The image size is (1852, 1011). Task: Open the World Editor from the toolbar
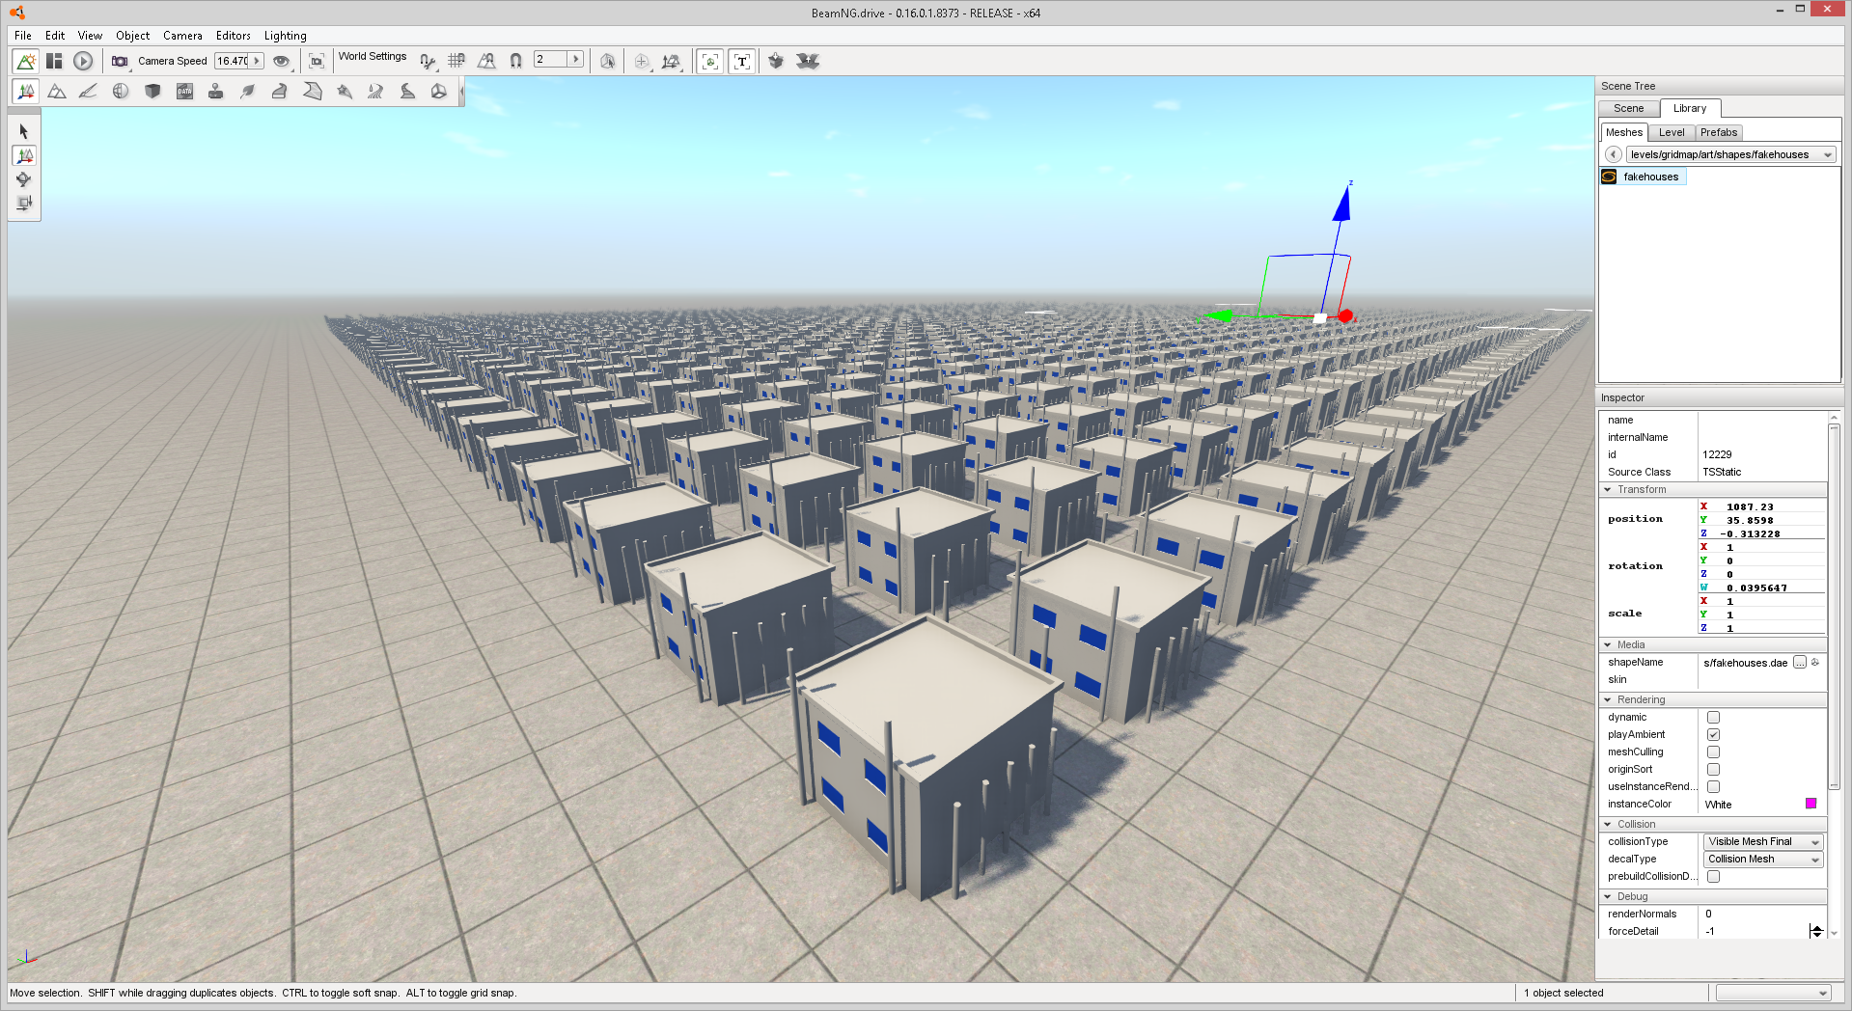pos(26,61)
